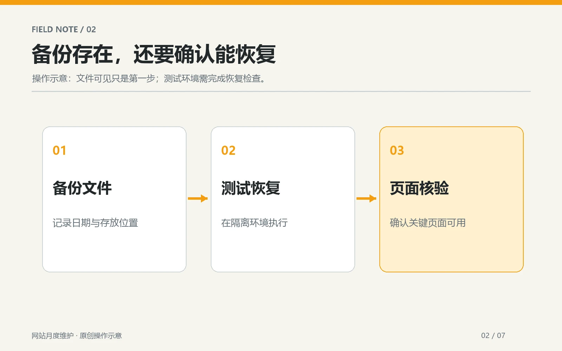Click the step number '02' in the middle card

[x=228, y=151]
